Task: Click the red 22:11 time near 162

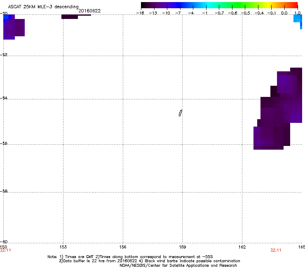Action: [x=276, y=250]
